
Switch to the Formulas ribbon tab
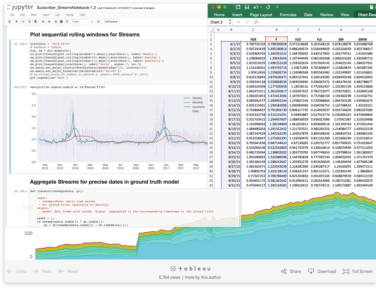(x=288, y=15)
